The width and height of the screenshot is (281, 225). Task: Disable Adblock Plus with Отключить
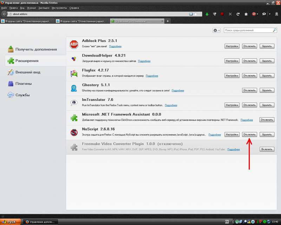pyautogui.click(x=249, y=46)
